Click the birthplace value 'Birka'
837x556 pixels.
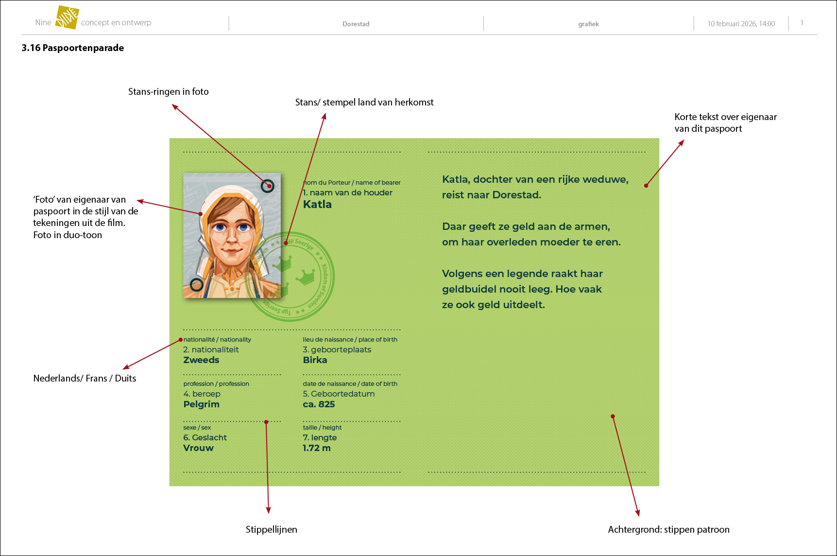pos(315,360)
